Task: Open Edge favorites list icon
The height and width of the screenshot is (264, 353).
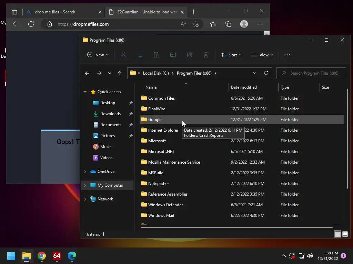Action: click(x=213, y=24)
